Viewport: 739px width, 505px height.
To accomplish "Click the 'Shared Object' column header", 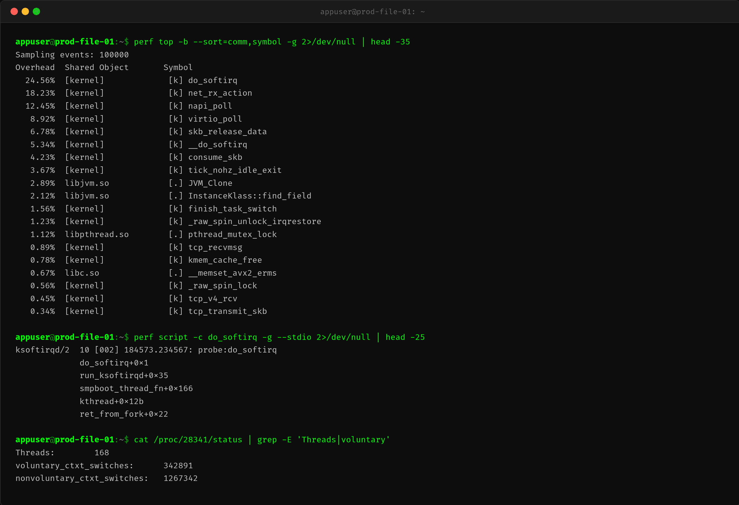I will [97, 68].
